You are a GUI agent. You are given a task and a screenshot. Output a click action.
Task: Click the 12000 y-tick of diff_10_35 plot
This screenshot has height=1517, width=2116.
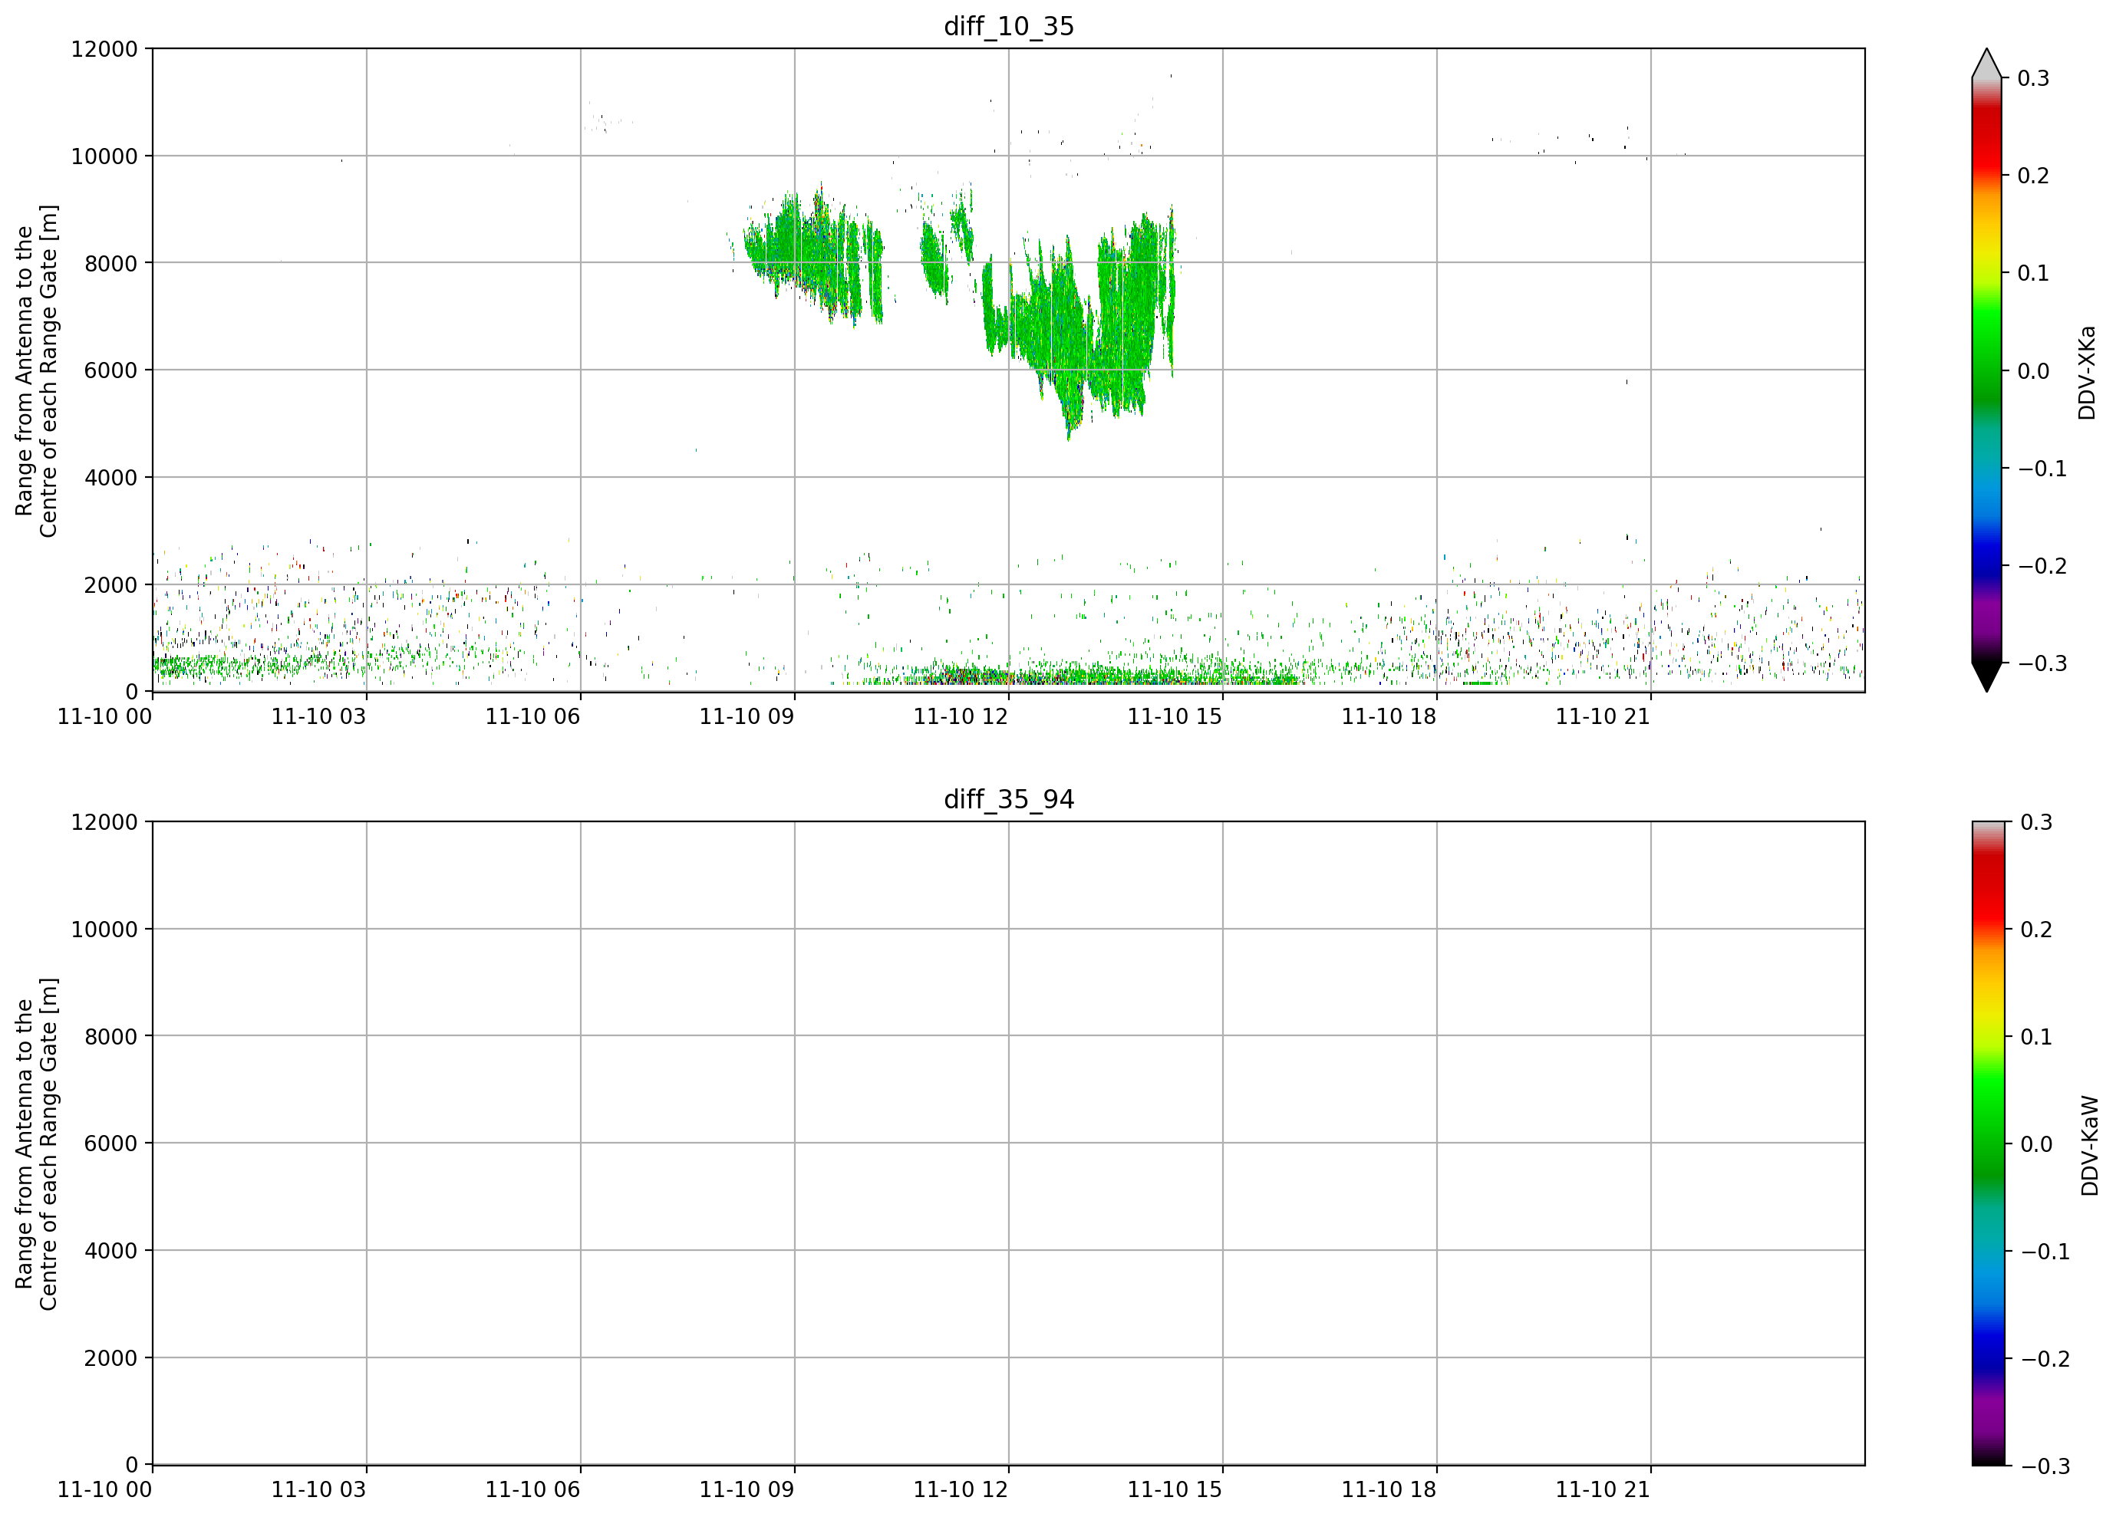tap(104, 49)
